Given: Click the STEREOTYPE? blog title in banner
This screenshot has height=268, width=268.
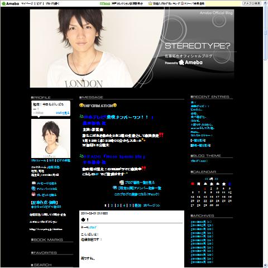Looking at the screenshot, I should 198,46.
